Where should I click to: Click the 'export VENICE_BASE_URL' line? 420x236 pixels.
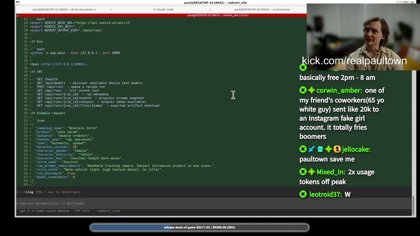pyautogui.click(x=80, y=23)
